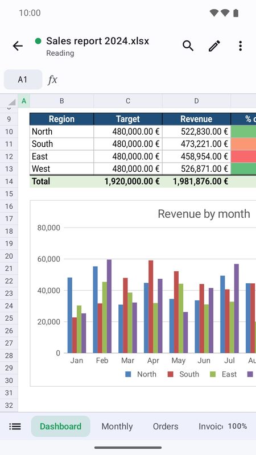Click the Jul label on chart axis
This screenshot has height=455, width=256.
tap(229, 361)
